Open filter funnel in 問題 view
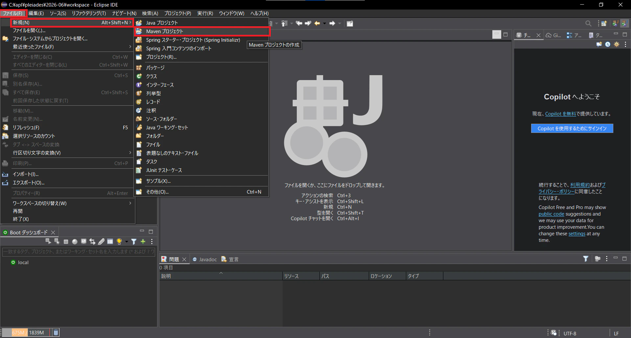This screenshot has width=631, height=338. click(x=586, y=259)
